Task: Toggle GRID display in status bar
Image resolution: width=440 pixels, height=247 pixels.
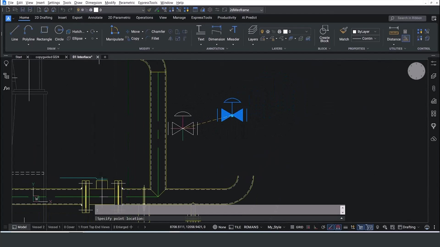Action: (x=297, y=227)
